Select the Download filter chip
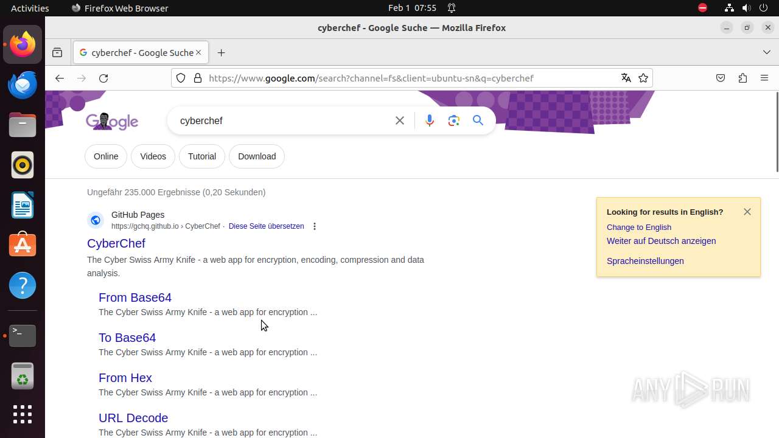Viewport: 779px width, 438px height. pos(257,156)
